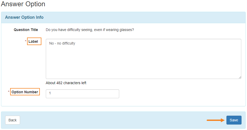
Task: Click the word 'Info' in the panel header
Action: (x=40, y=17)
